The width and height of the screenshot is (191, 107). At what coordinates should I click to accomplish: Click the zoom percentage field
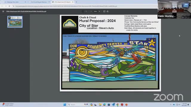click(95, 11)
